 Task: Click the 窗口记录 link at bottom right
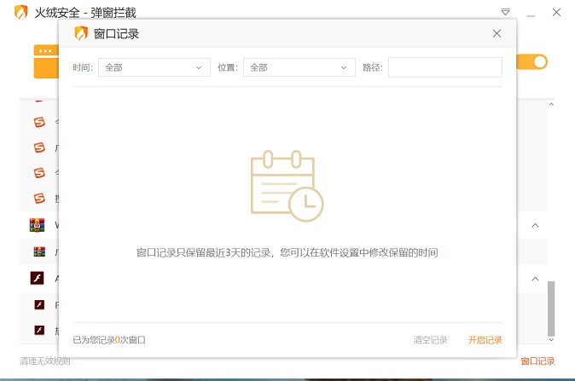pyautogui.click(x=537, y=361)
